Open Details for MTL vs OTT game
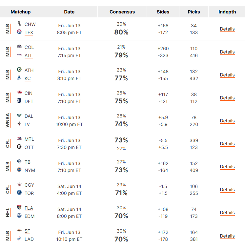Screen dimensions: 245x250 (227, 144)
